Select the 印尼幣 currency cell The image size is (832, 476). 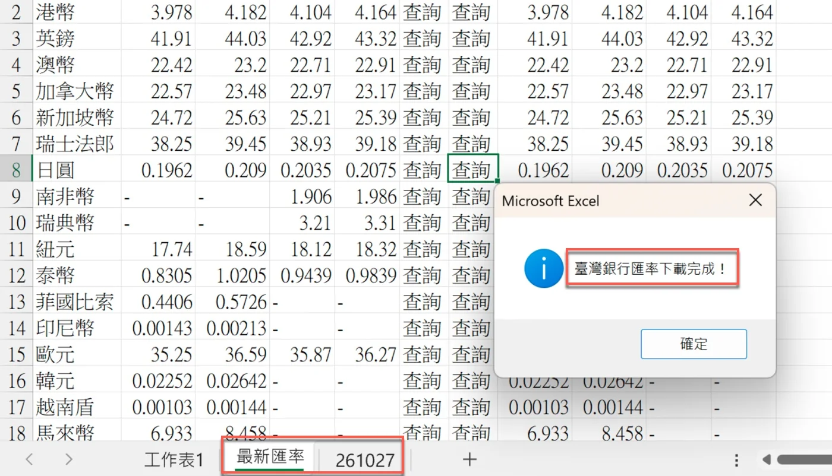77,328
